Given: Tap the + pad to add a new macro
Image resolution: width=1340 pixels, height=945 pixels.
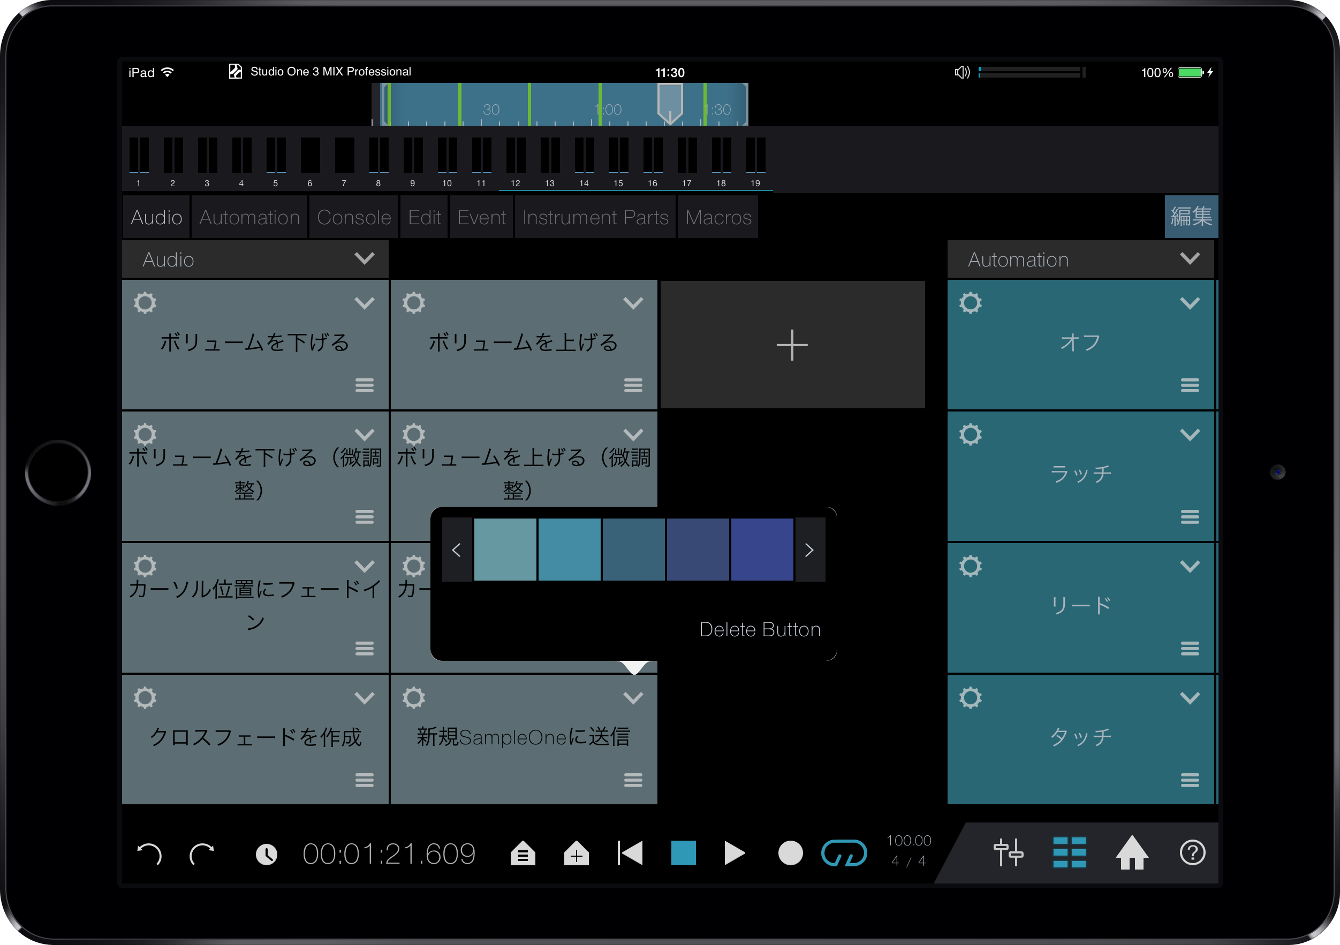Looking at the screenshot, I should (791, 344).
